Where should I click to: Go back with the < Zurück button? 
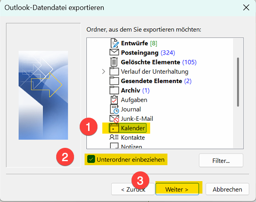(x=133, y=189)
